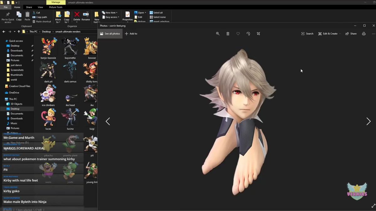This screenshot has height=211, width=376.
Task: Click Edit in the ribbon Open group
Action: (x=138, y=17)
